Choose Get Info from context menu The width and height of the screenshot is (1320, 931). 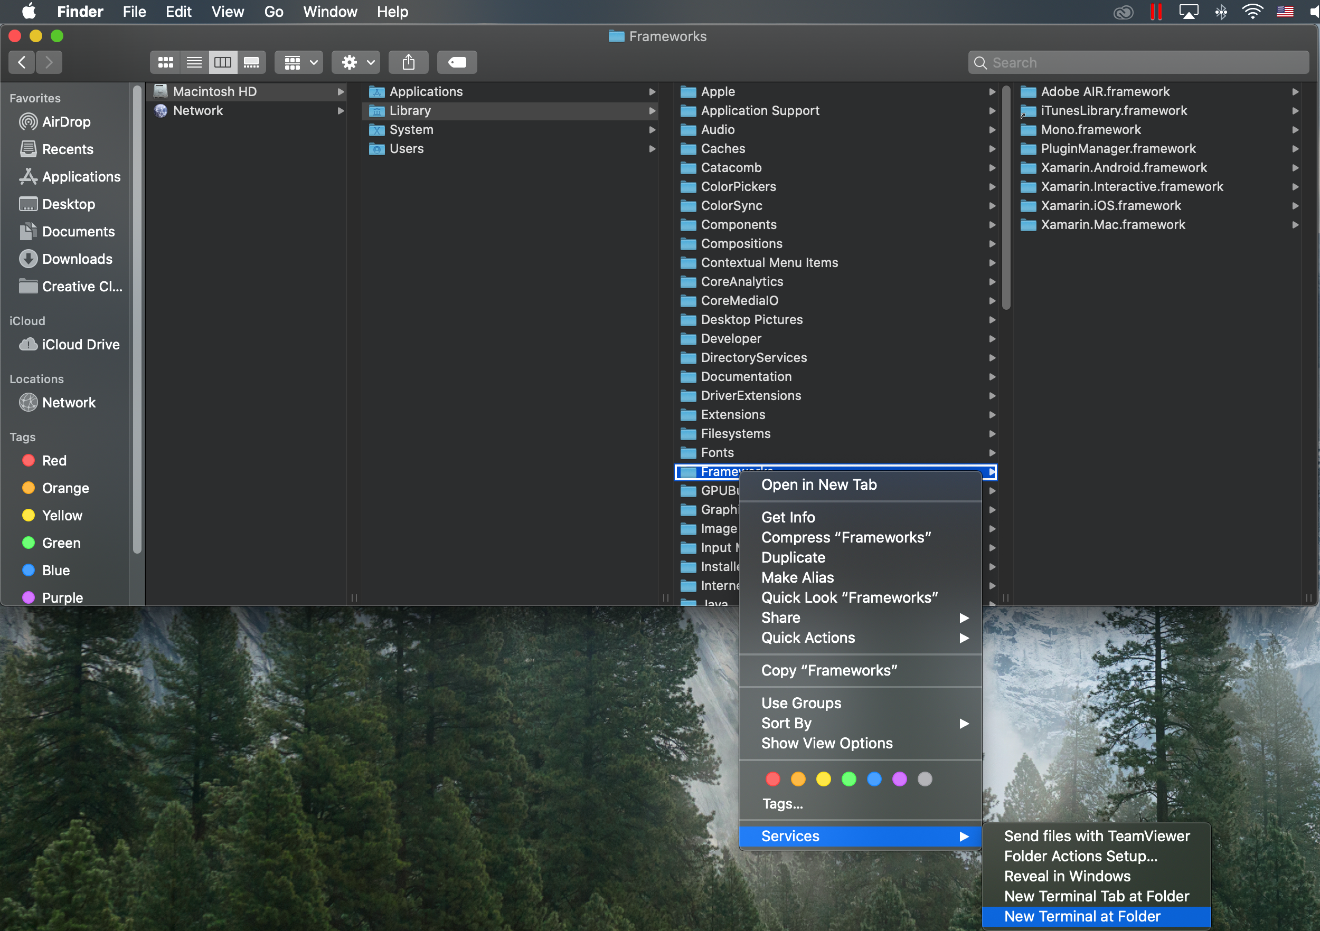click(860, 517)
